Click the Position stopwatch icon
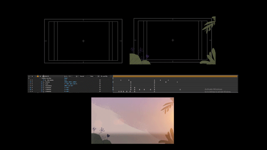 (42, 82)
